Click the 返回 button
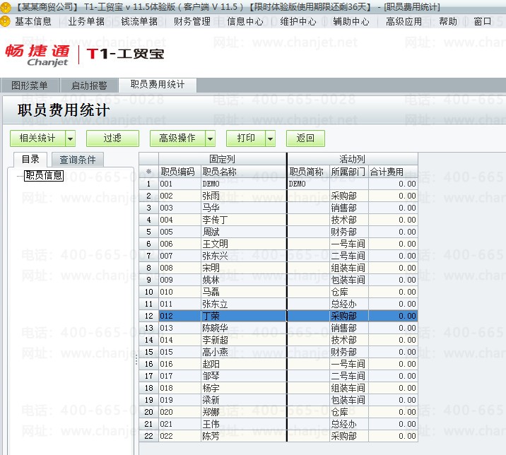This screenshot has height=455, width=506. [x=305, y=138]
